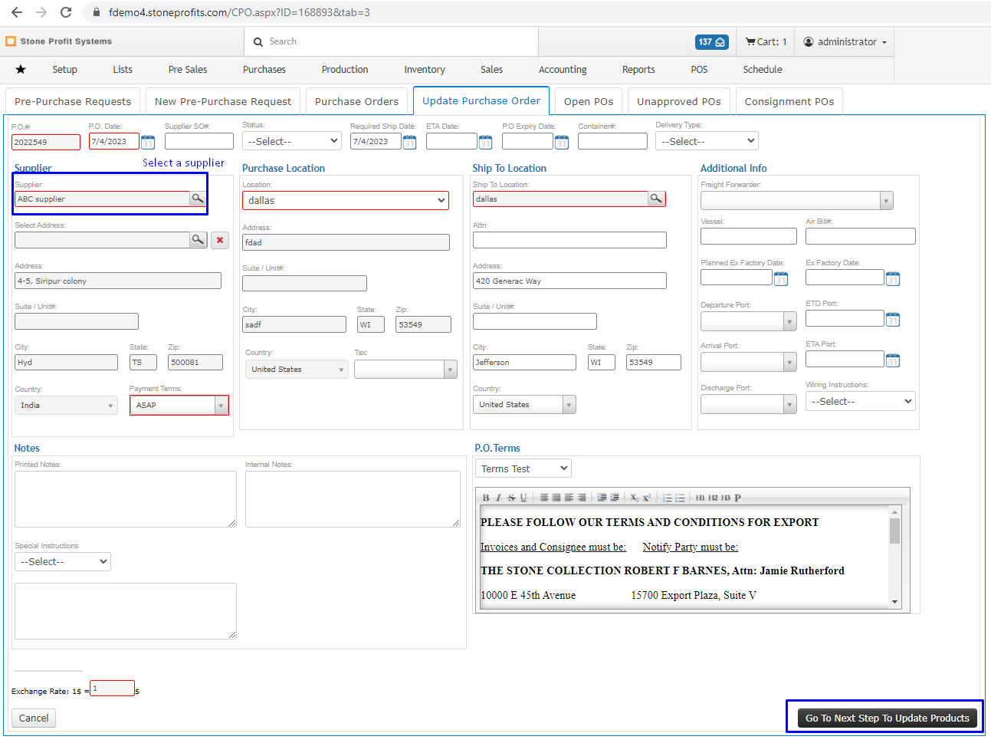This screenshot has width=991, height=743.
Task: Click the browser reload button
Action: tap(66, 12)
